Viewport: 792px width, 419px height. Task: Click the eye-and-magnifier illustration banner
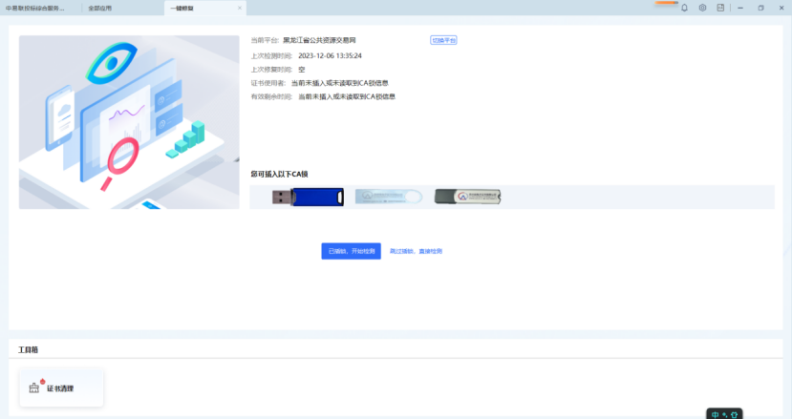click(128, 122)
